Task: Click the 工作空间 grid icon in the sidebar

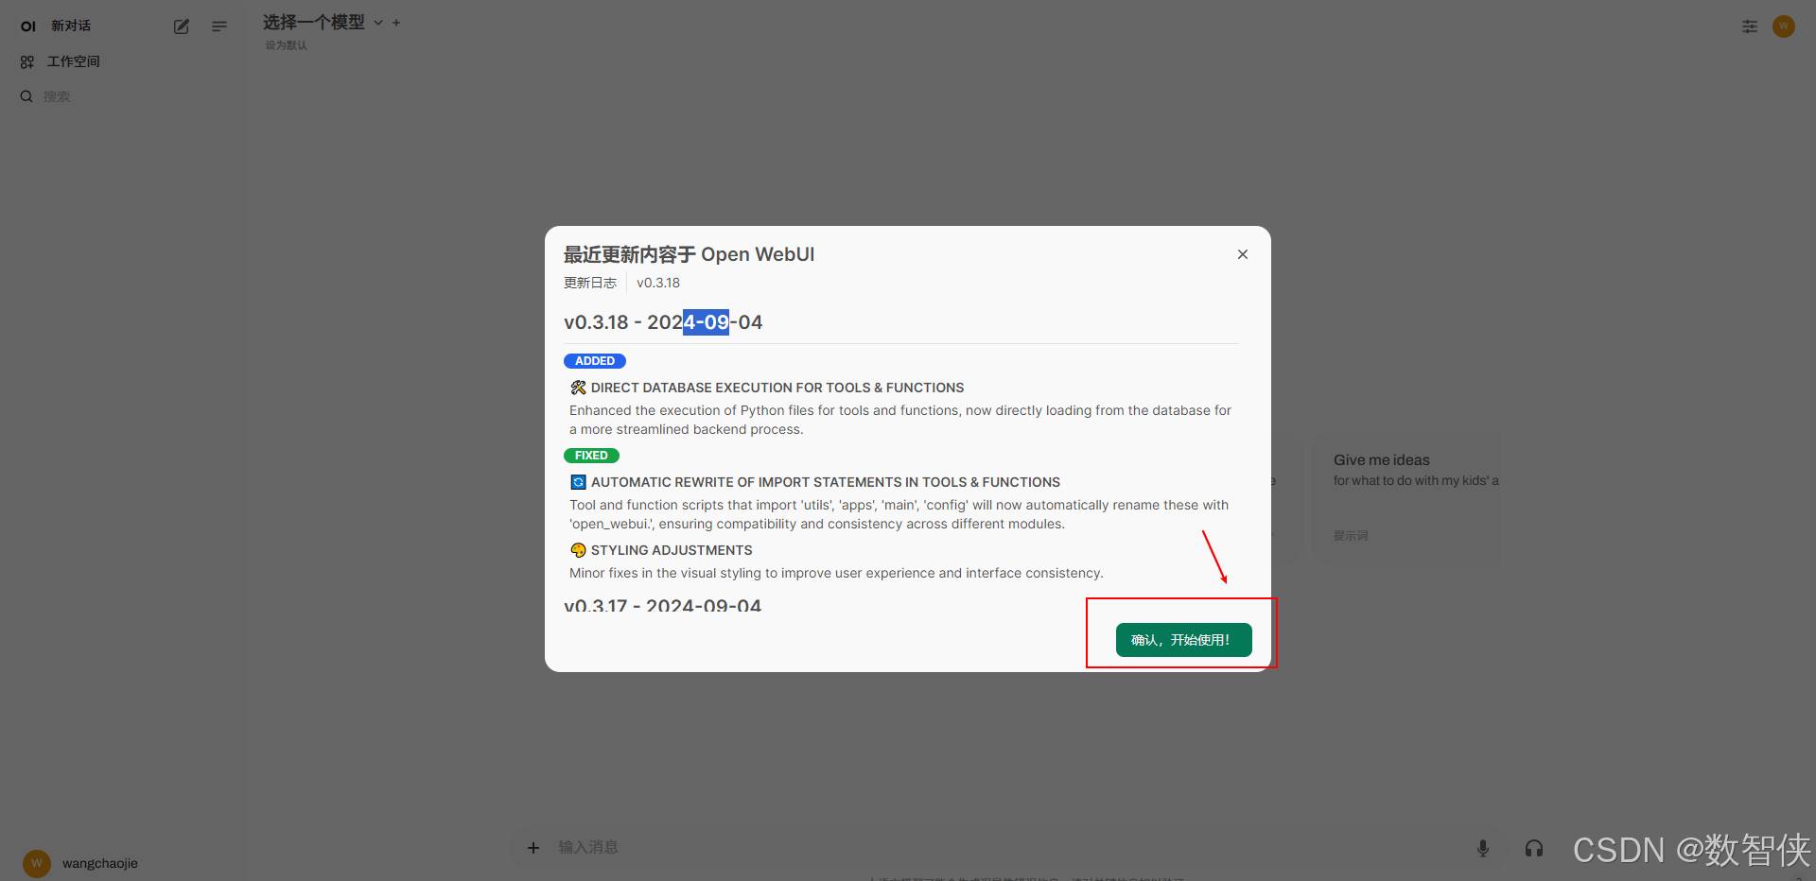Action: 27,61
